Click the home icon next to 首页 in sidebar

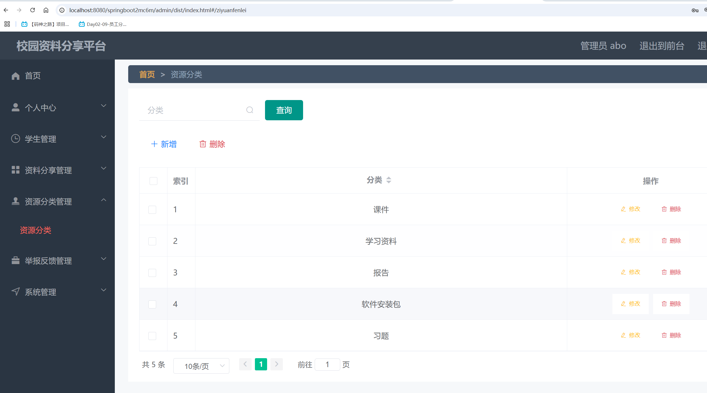click(15, 76)
